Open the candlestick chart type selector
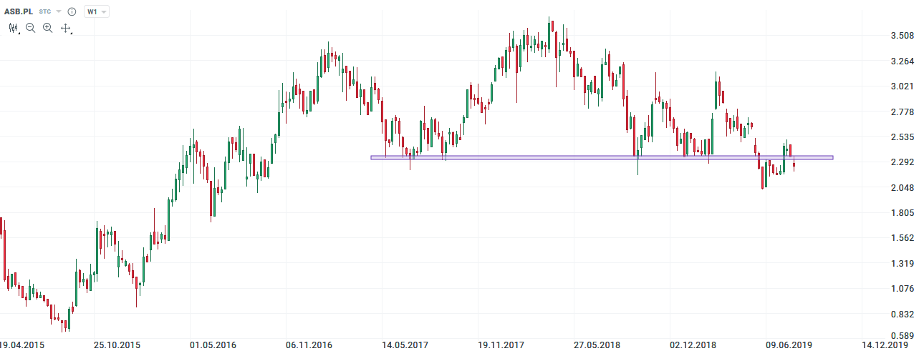The width and height of the screenshot is (924, 356). point(14,28)
